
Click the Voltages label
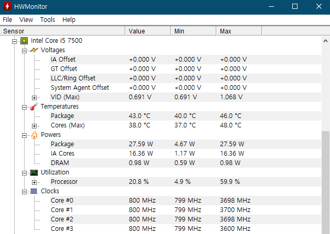click(53, 50)
